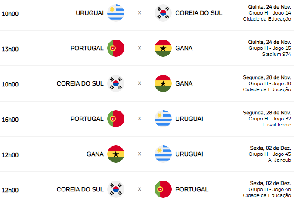Click Ghana flag in Jogo 45 row
This screenshot has width=294, height=203.
click(116, 154)
